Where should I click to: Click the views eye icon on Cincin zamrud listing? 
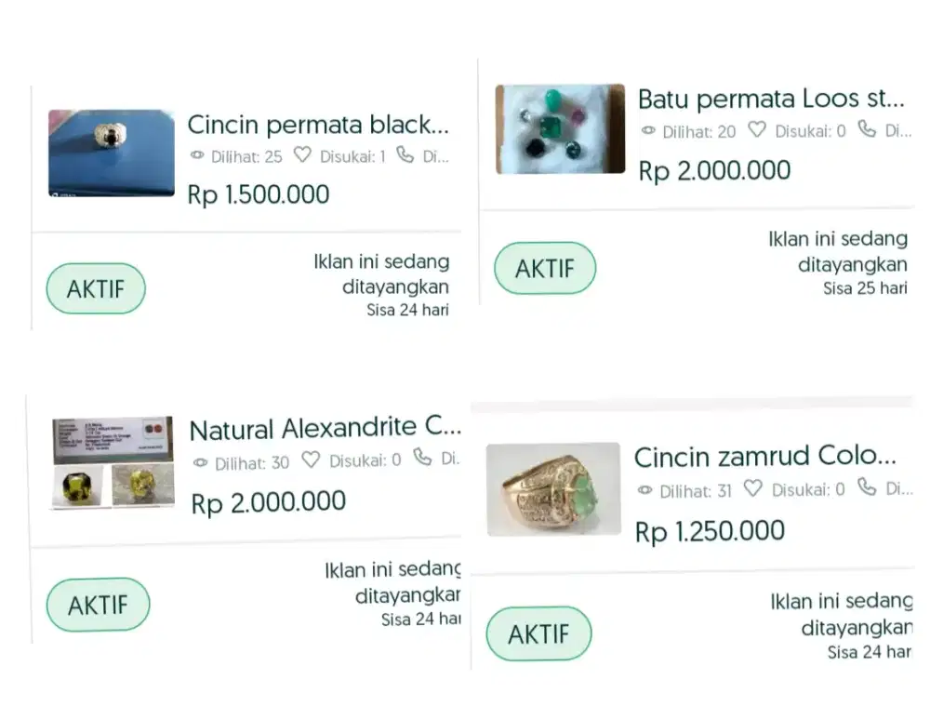[x=647, y=490]
